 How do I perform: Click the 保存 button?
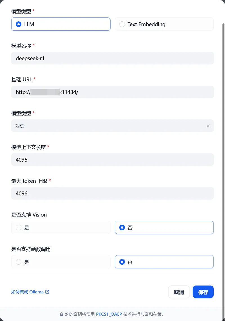(203, 292)
